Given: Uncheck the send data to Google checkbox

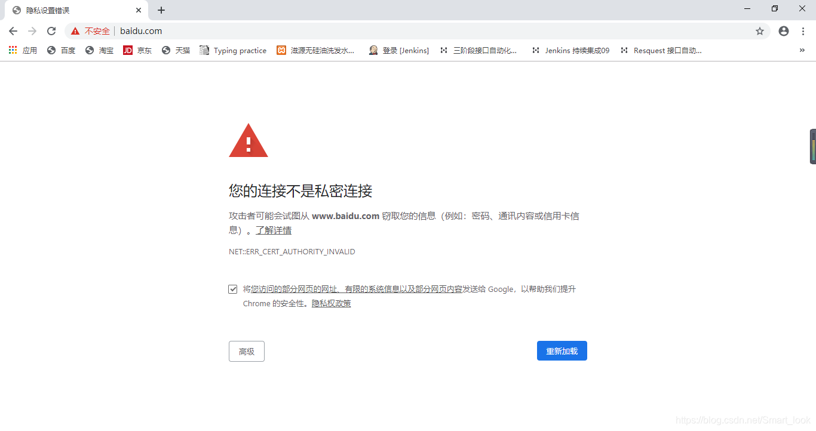Looking at the screenshot, I should pos(232,289).
